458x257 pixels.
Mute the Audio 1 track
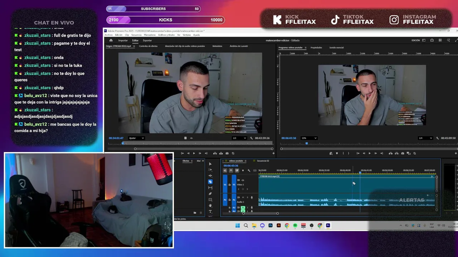tap(243, 197)
